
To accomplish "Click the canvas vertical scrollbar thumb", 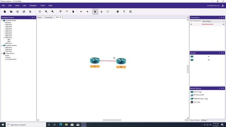I will click(x=188, y=69).
